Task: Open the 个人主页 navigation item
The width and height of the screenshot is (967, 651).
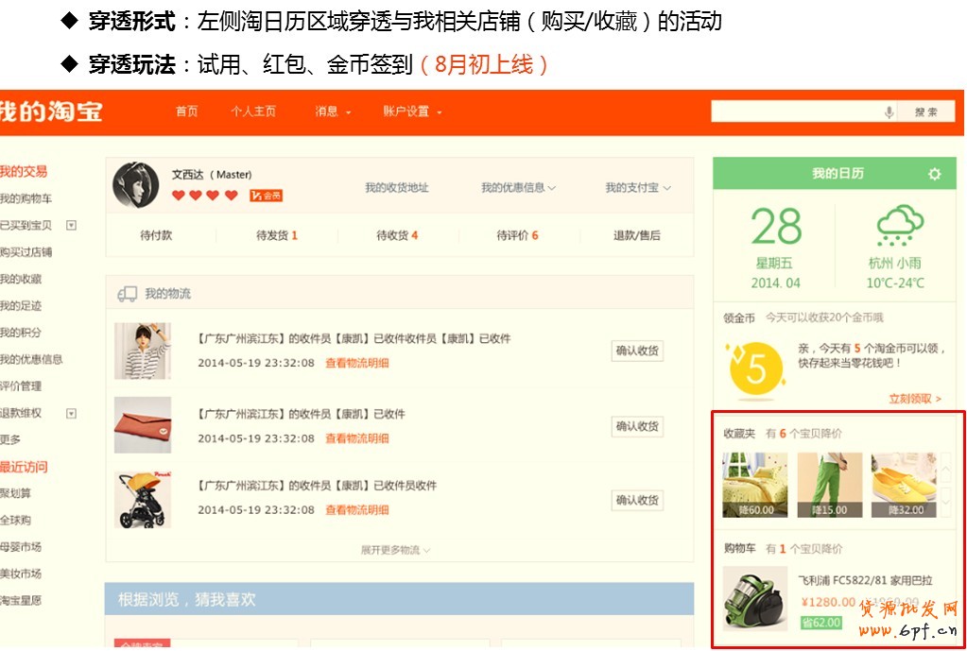Action: tap(253, 111)
